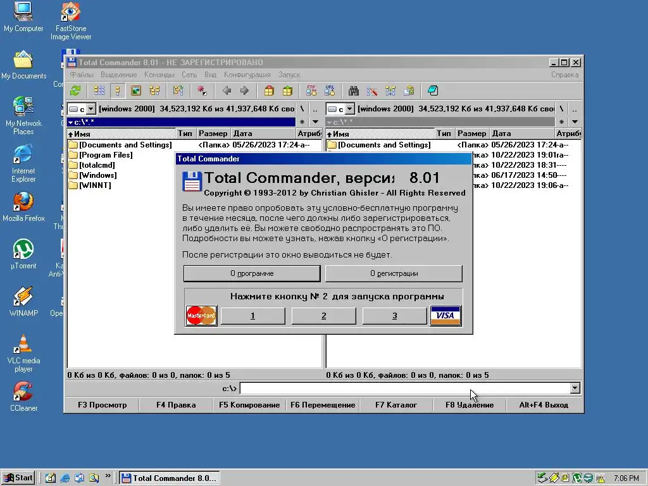Open the notepad icon at toolbar end
Image resolution: width=648 pixels, height=486 pixels.
coord(433,90)
